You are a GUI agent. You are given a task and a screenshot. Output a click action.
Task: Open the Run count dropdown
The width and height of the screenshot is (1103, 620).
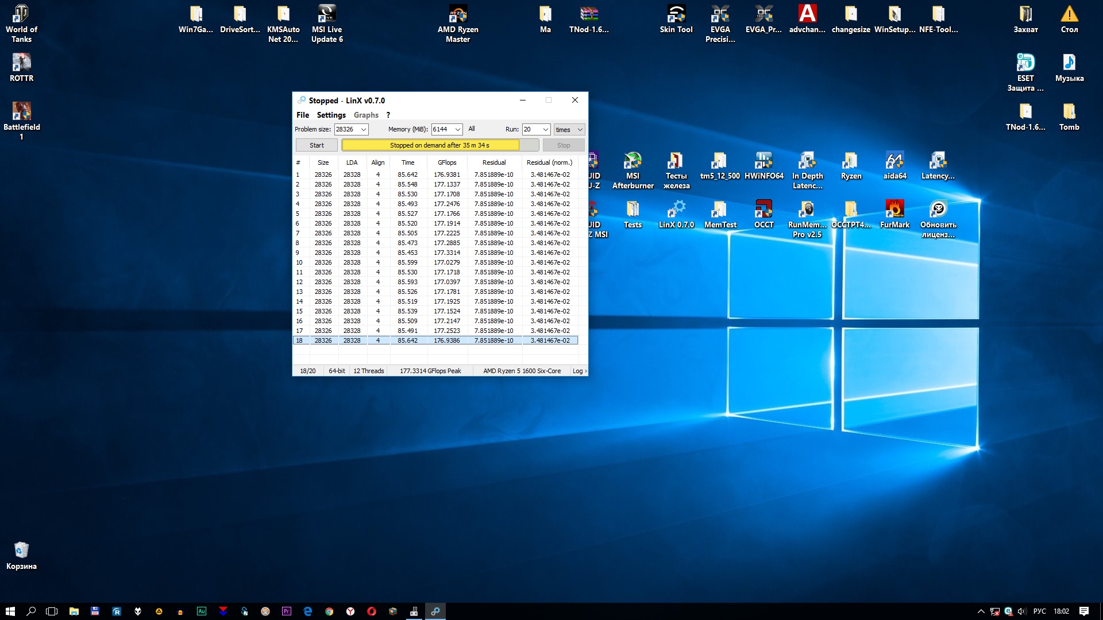click(545, 130)
